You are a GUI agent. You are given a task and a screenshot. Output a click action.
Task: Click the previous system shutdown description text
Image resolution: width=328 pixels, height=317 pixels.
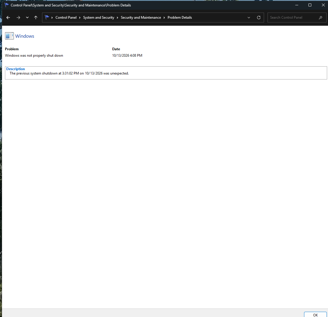tap(69, 73)
